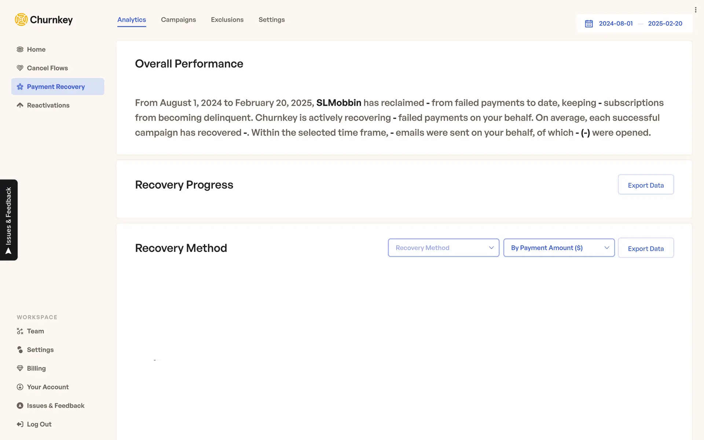Open the vertical Issues & Feedback side tab
704x440 pixels.
tap(9, 220)
